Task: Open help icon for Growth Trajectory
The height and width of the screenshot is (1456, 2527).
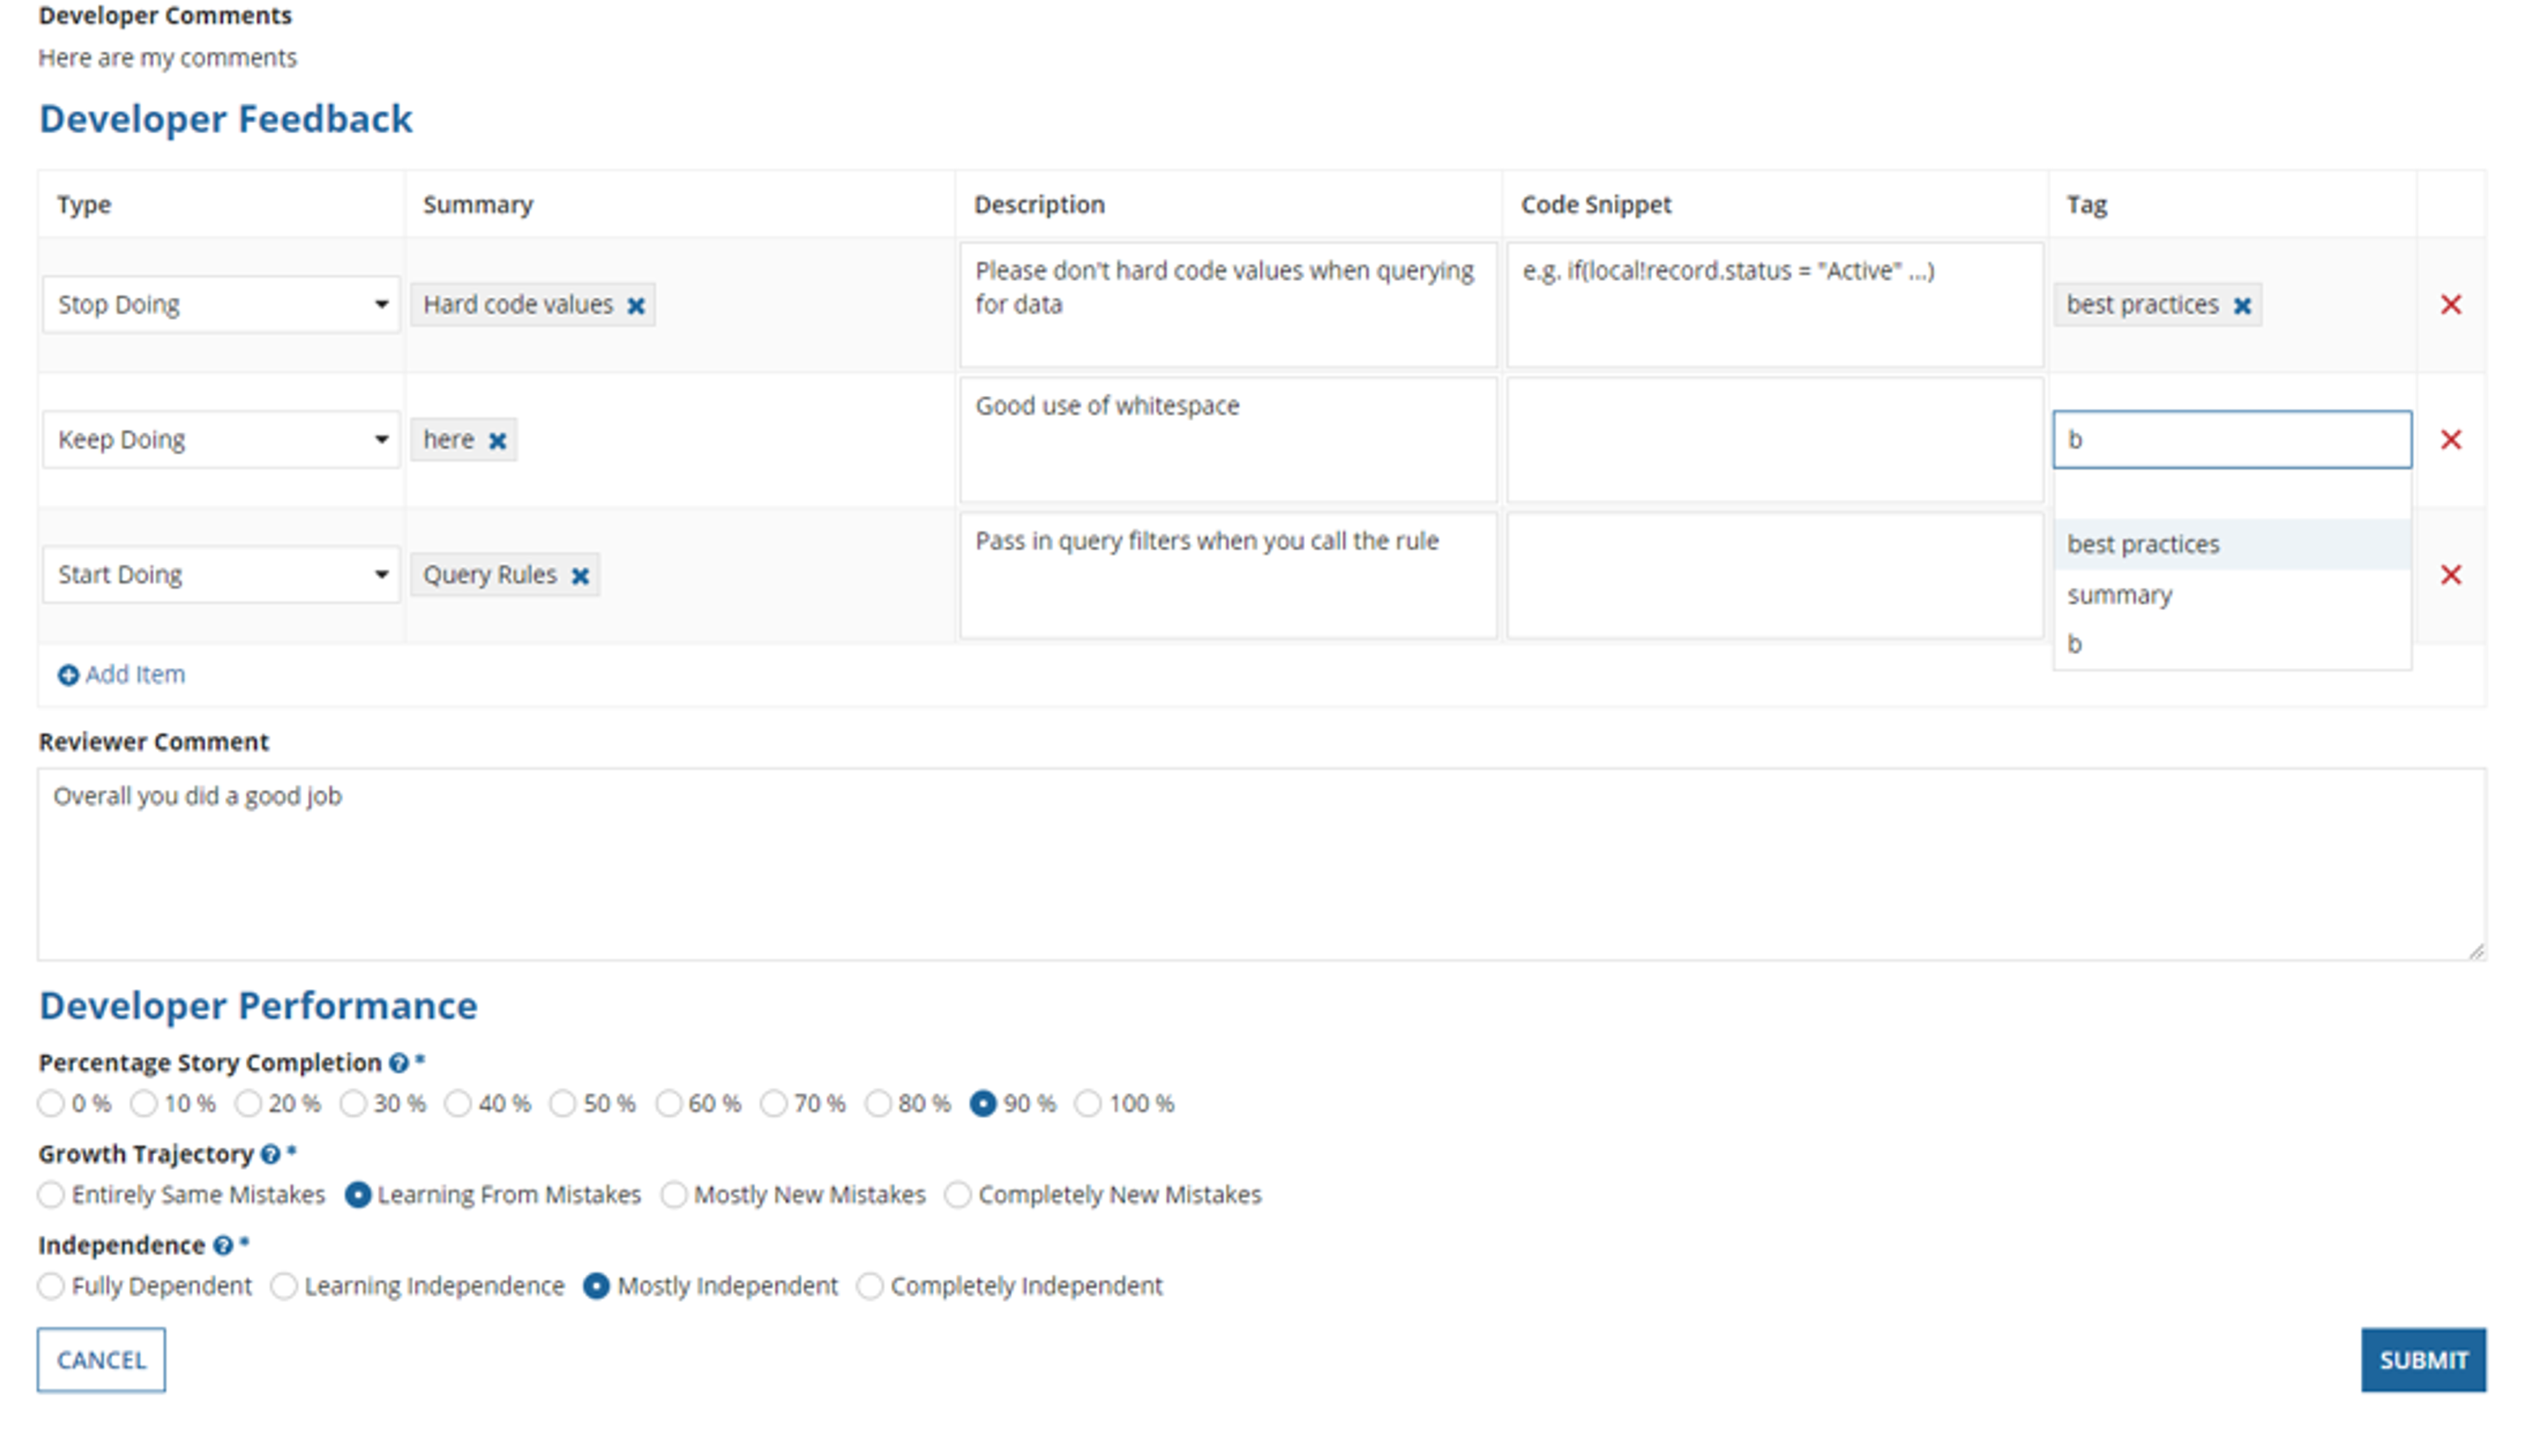Action: (x=270, y=1154)
